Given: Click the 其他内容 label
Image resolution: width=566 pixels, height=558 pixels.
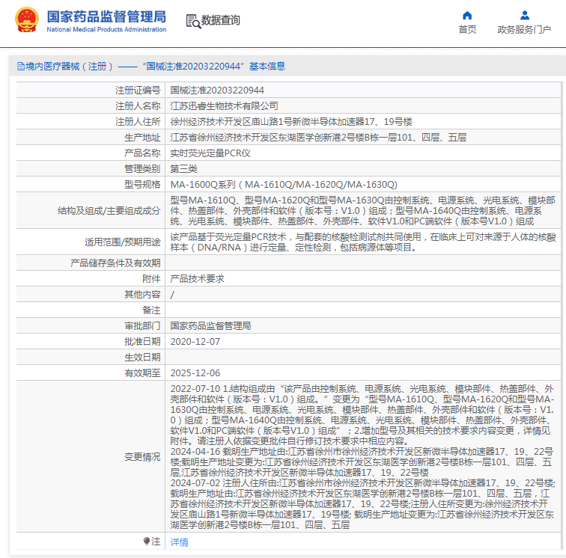Looking at the screenshot, I should coord(142,295).
